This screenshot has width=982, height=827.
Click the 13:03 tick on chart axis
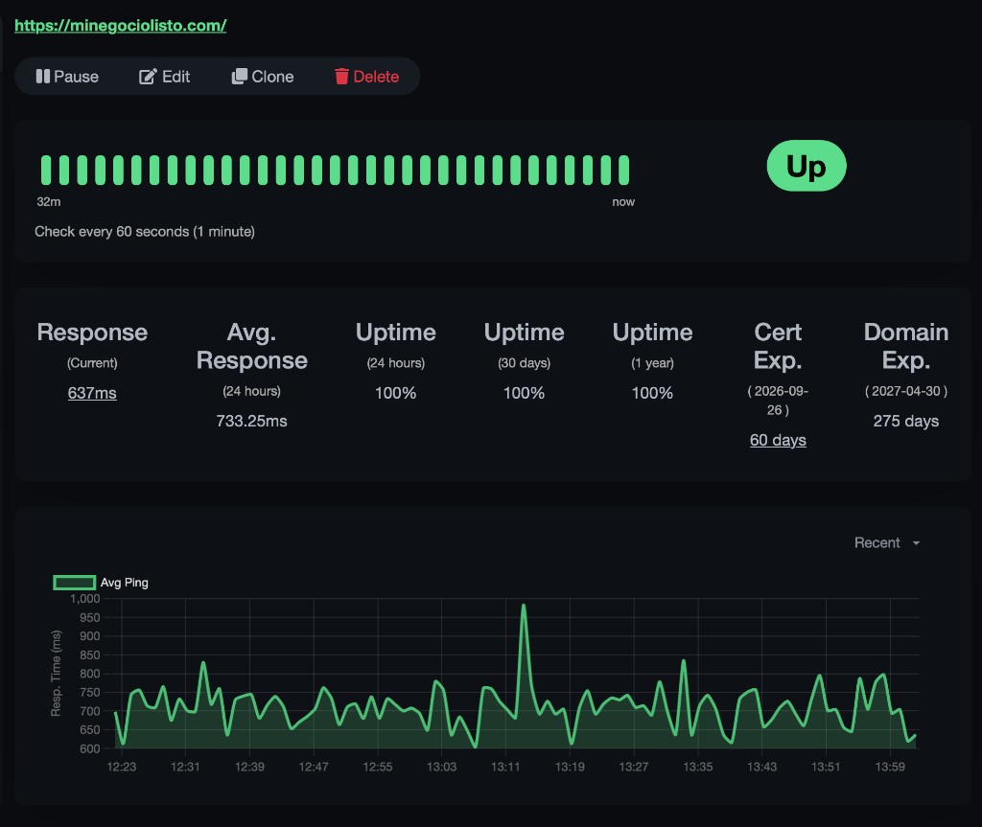(441, 767)
